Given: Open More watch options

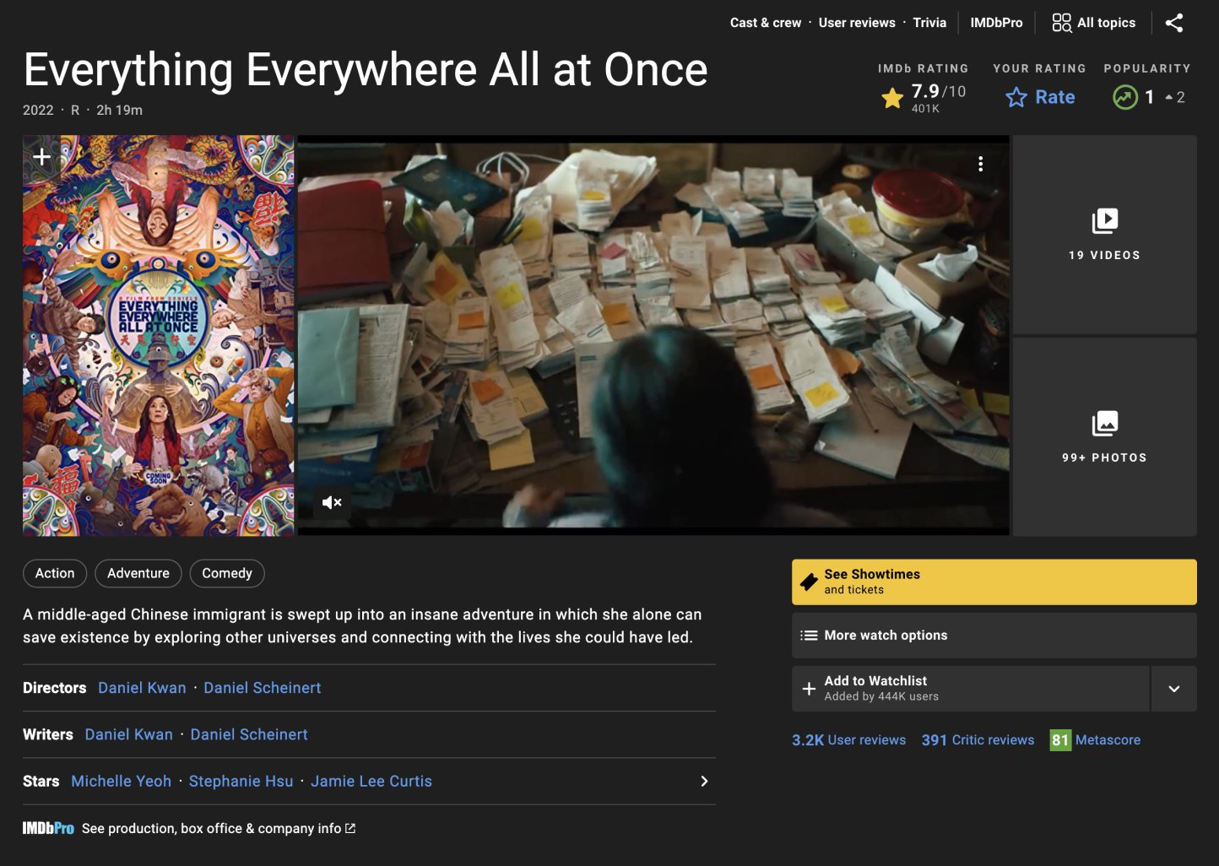Looking at the screenshot, I should (994, 635).
